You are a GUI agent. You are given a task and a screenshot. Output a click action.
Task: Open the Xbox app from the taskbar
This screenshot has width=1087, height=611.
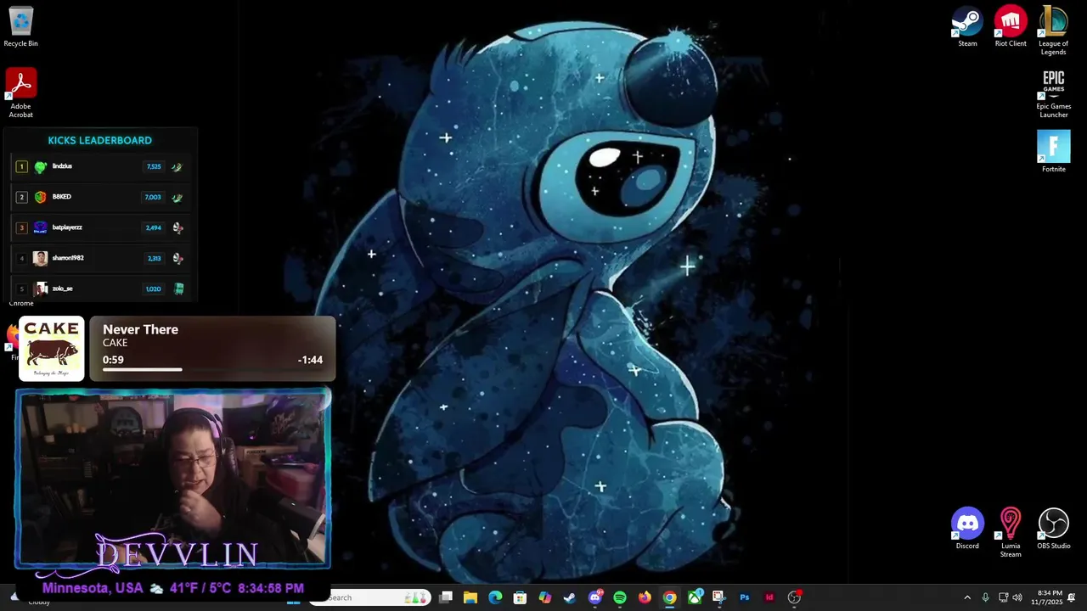tap(695, 597)
